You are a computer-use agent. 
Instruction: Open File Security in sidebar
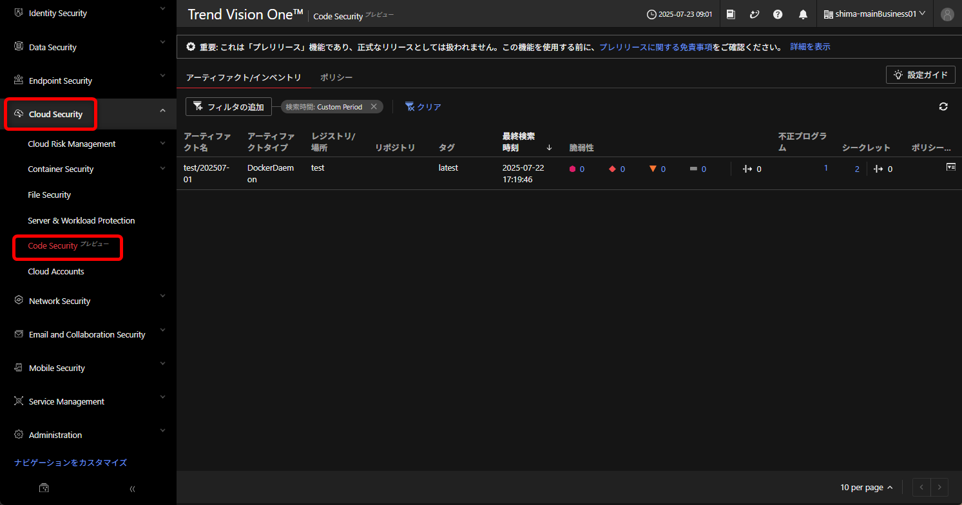coord(50,195)
